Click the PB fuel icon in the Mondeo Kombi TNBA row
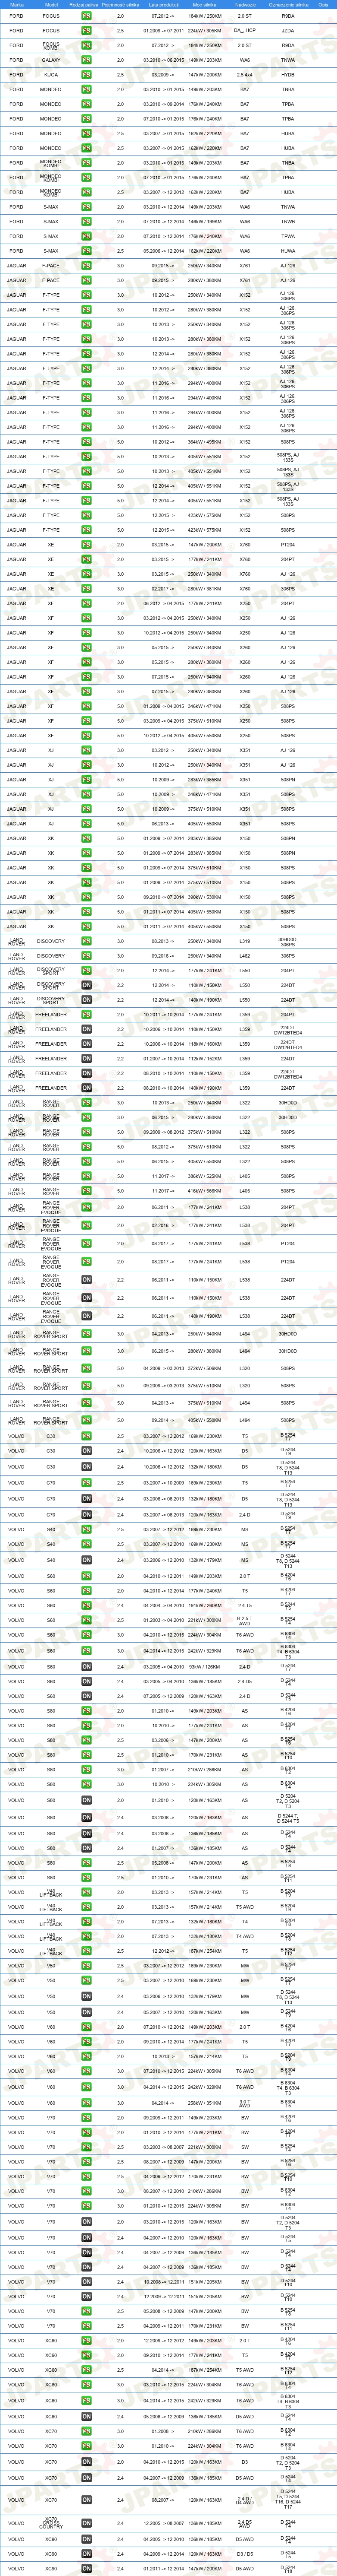This screenshot has height=2576, width=337. pos(87,163)
